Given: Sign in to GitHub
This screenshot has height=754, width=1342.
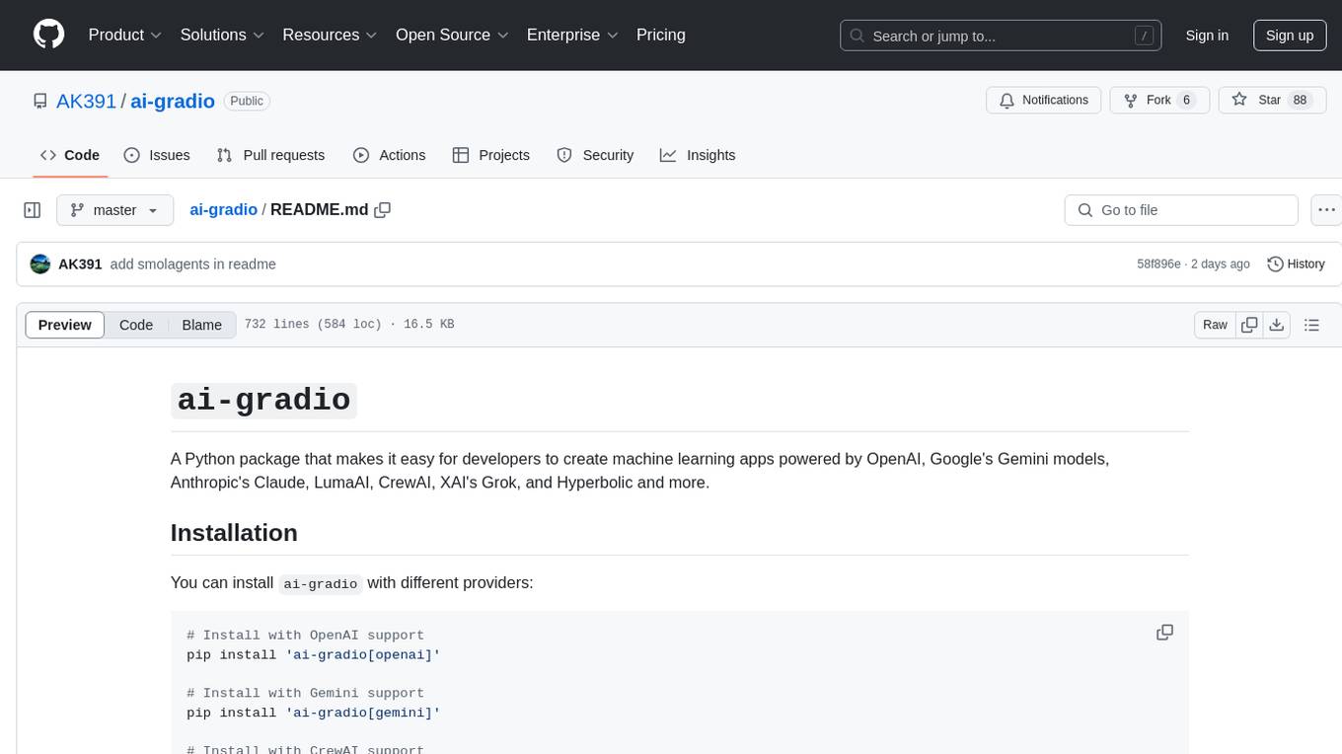Looking at the screenshot, I should point(1207,36).
